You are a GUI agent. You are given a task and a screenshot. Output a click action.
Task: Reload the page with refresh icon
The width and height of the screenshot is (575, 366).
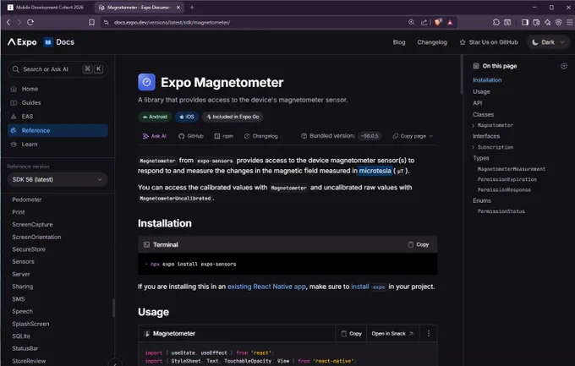pos(30,22)
